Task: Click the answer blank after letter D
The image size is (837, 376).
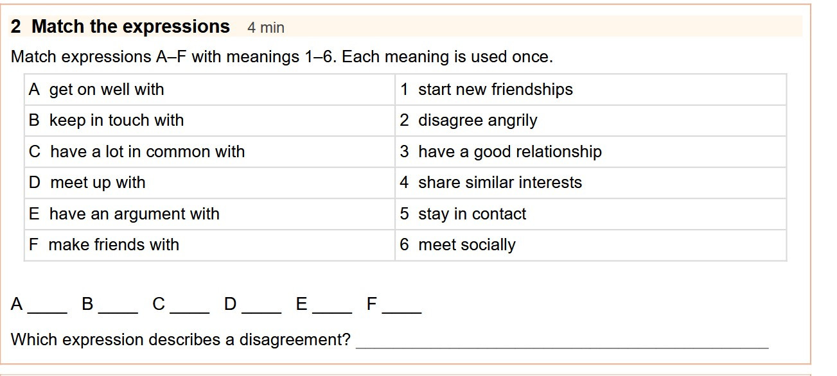Action: (x=261, y=305)
